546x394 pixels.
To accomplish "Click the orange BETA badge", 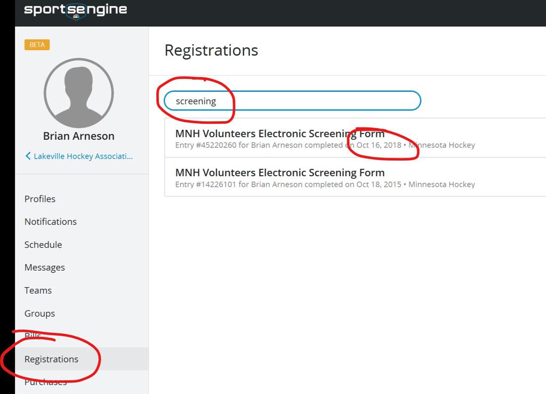I will [37, 44].
